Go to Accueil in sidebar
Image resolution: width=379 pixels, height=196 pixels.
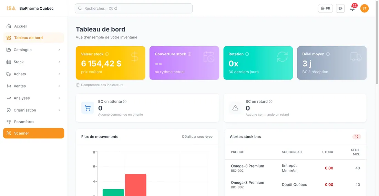[34, 26]
